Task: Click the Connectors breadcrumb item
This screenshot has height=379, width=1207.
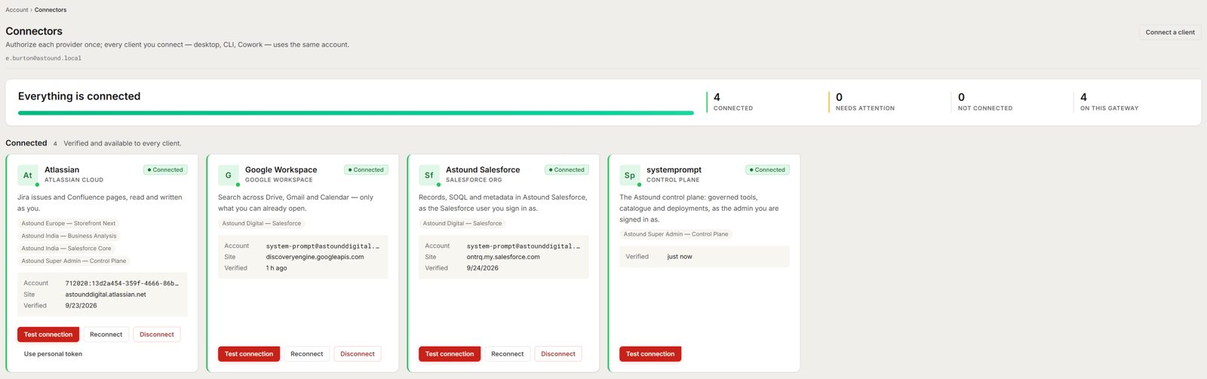Action: coord(51,10)
